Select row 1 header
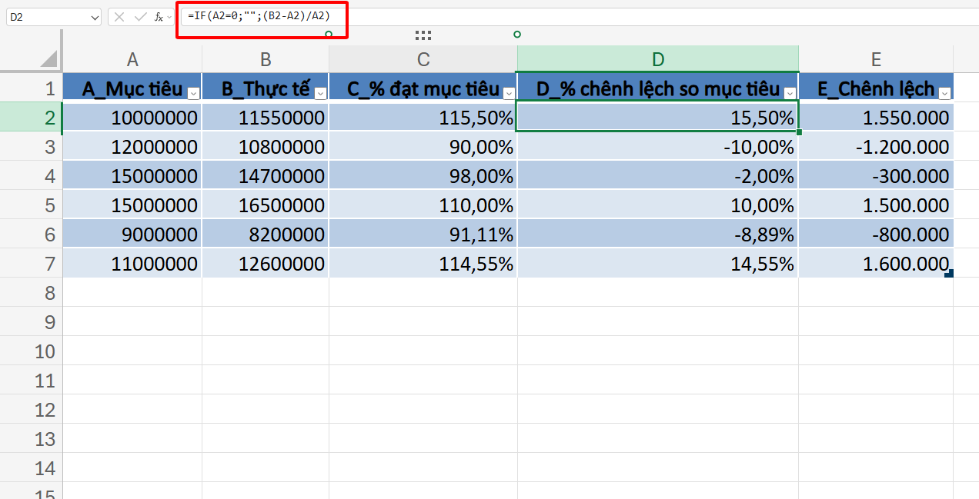 pos(31,88)
